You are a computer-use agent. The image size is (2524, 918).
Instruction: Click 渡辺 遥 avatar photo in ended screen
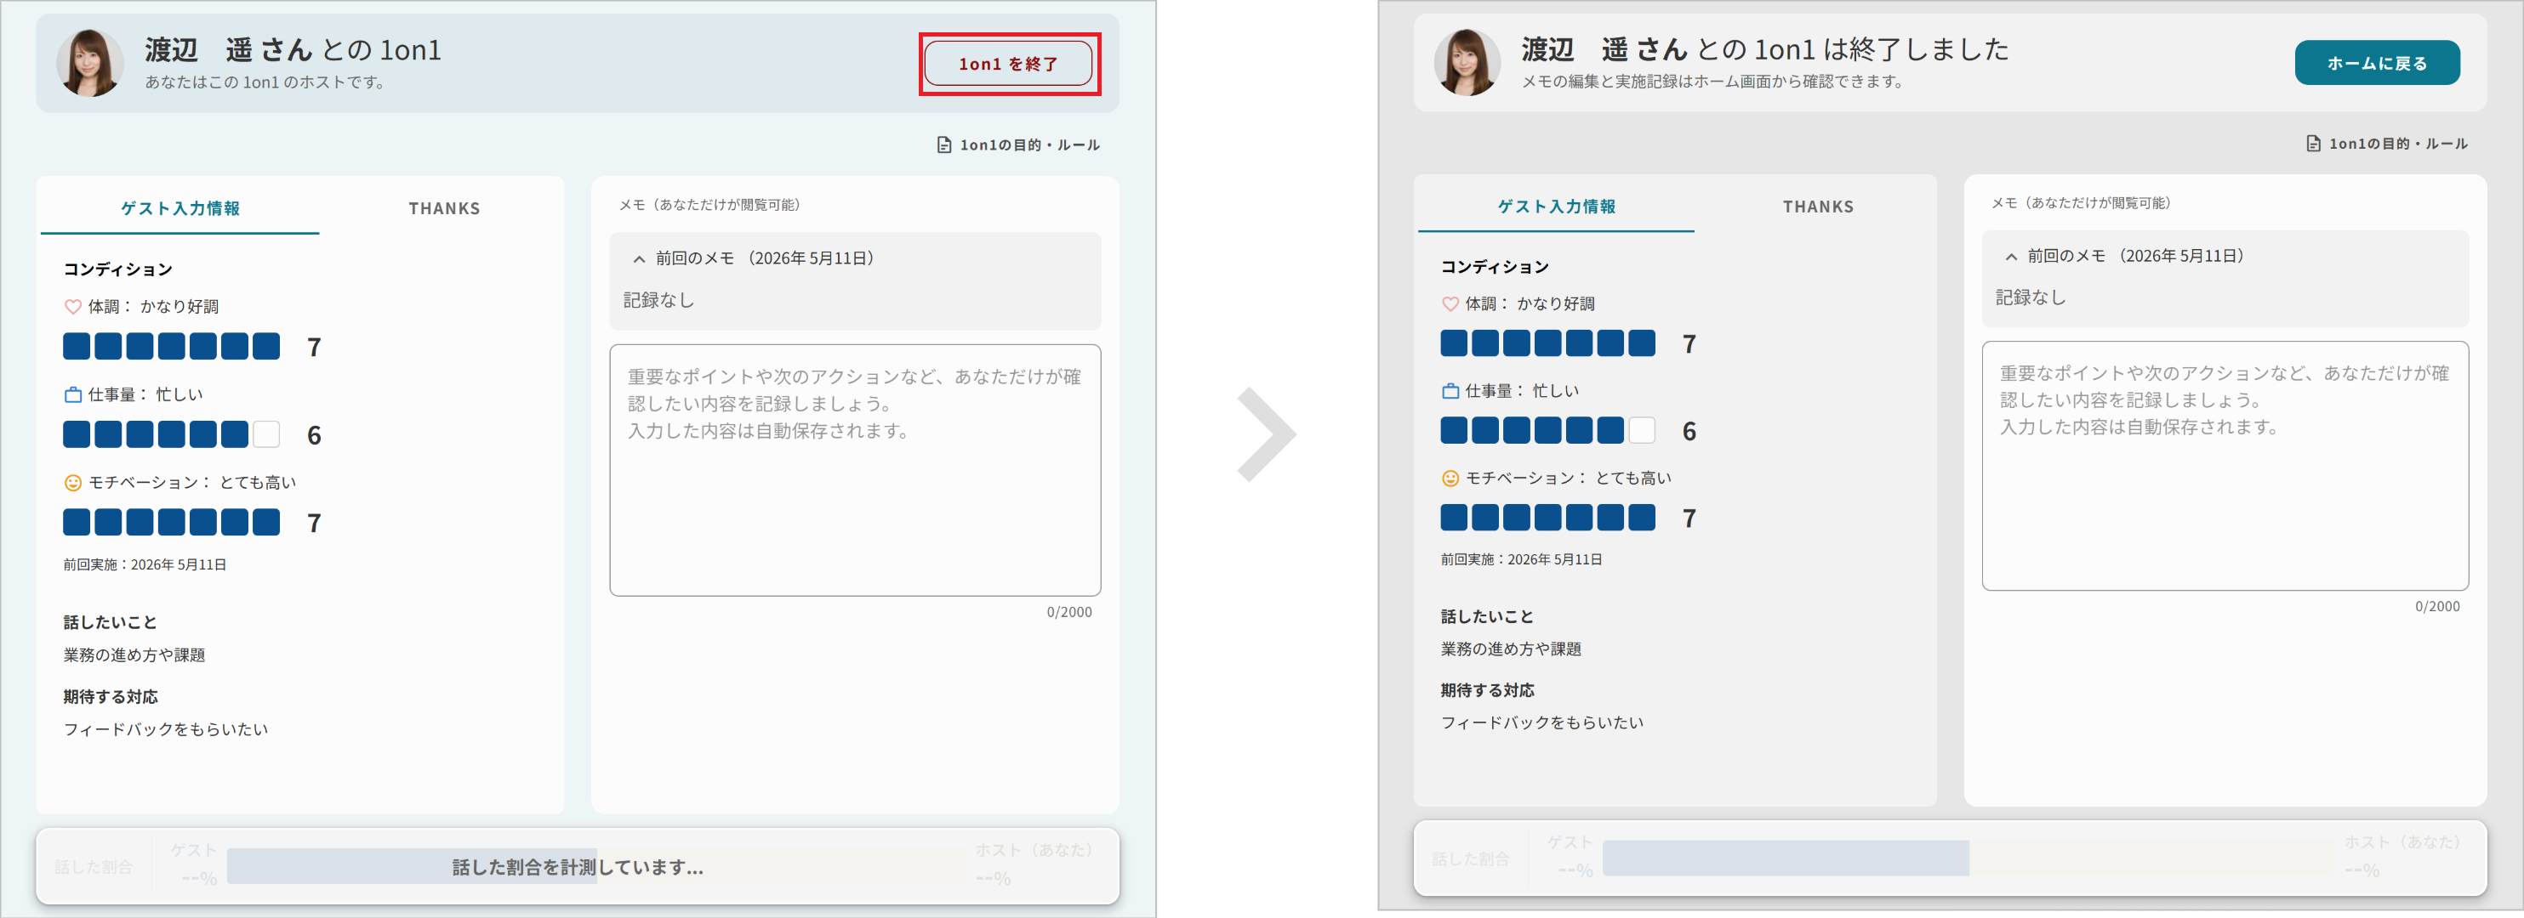pyautogui.click(x=1467, y=63)
